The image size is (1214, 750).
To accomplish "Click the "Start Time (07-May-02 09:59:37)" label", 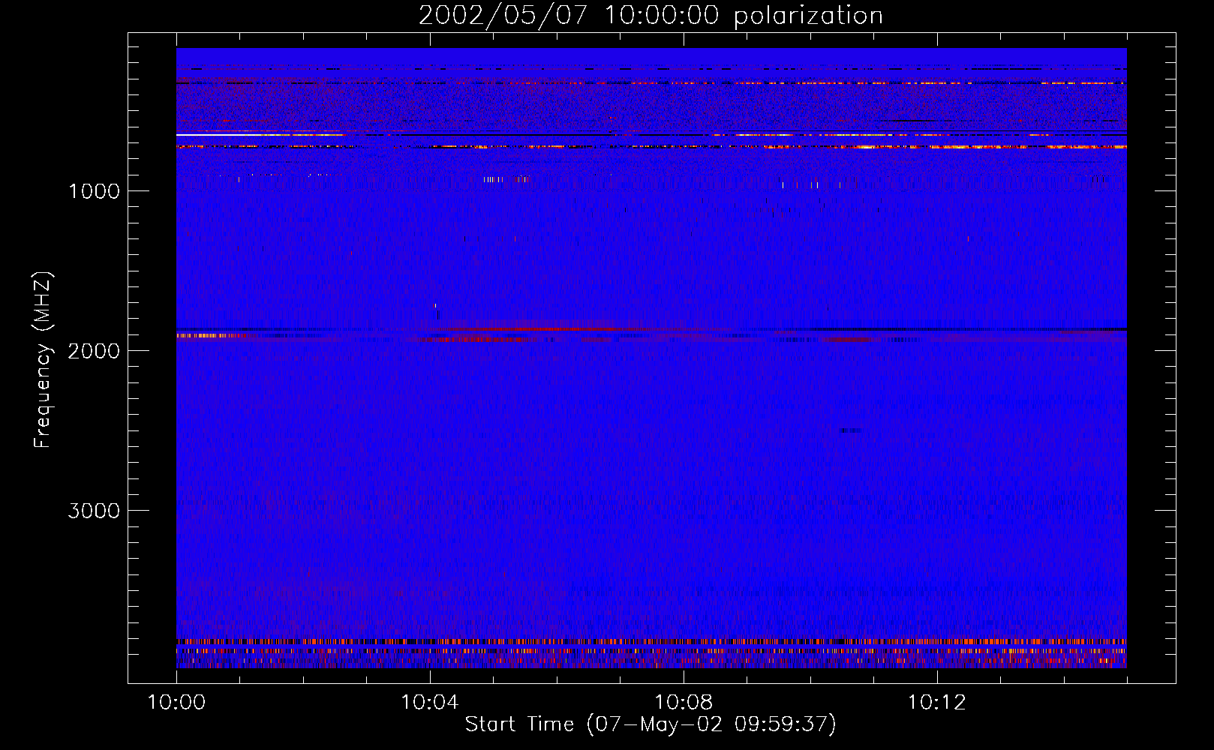I will pos(651,724).
